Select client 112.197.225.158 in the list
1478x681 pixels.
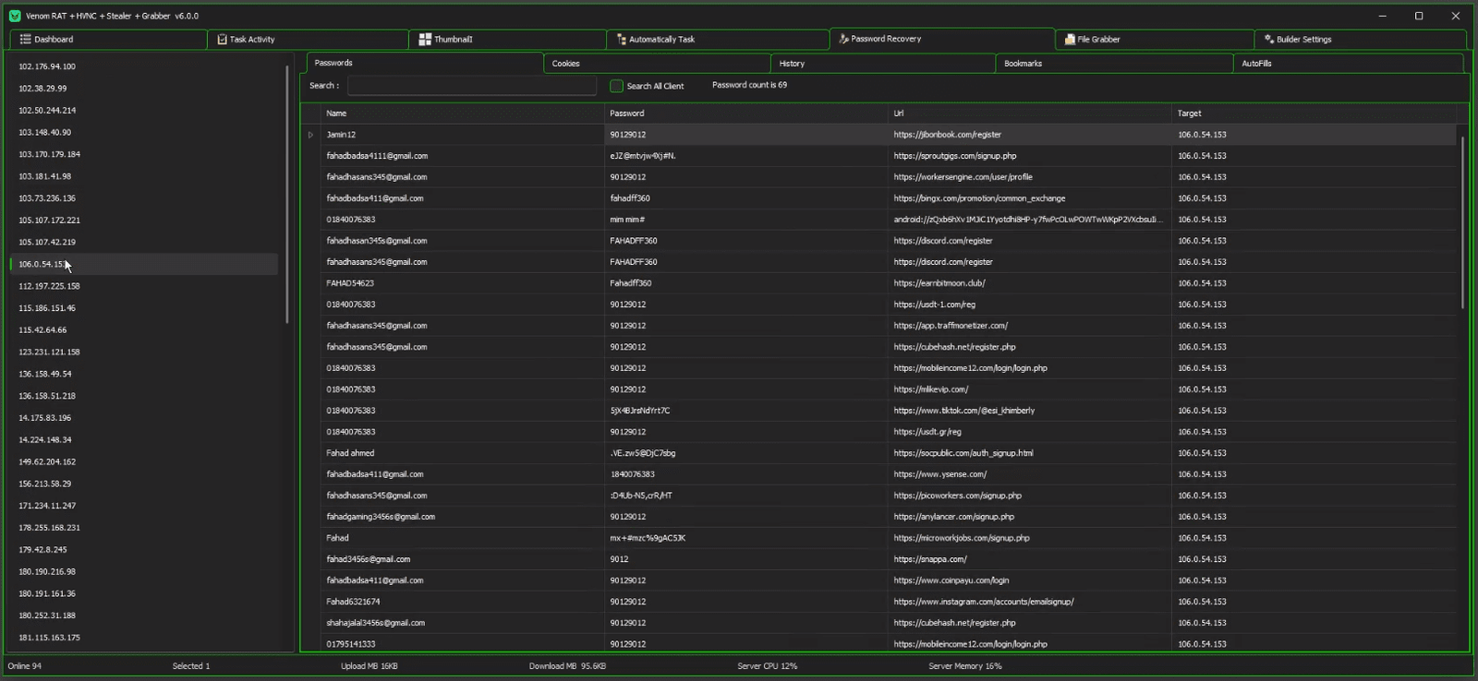coord(144,286)
